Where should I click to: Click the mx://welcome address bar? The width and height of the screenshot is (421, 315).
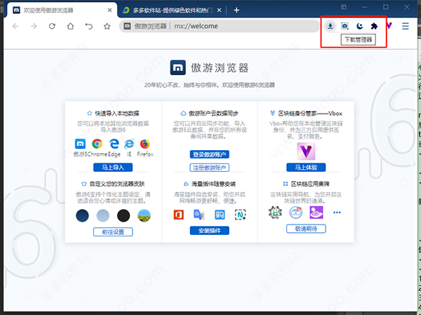click(x=219, y=26)
